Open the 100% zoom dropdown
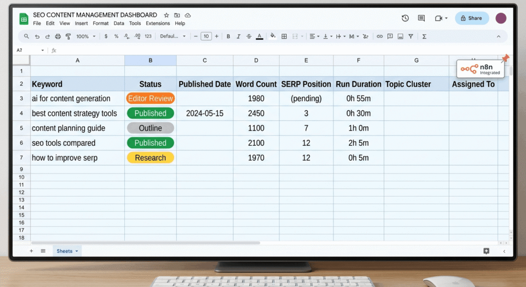 pyautogui.click(x=86, y=36)
